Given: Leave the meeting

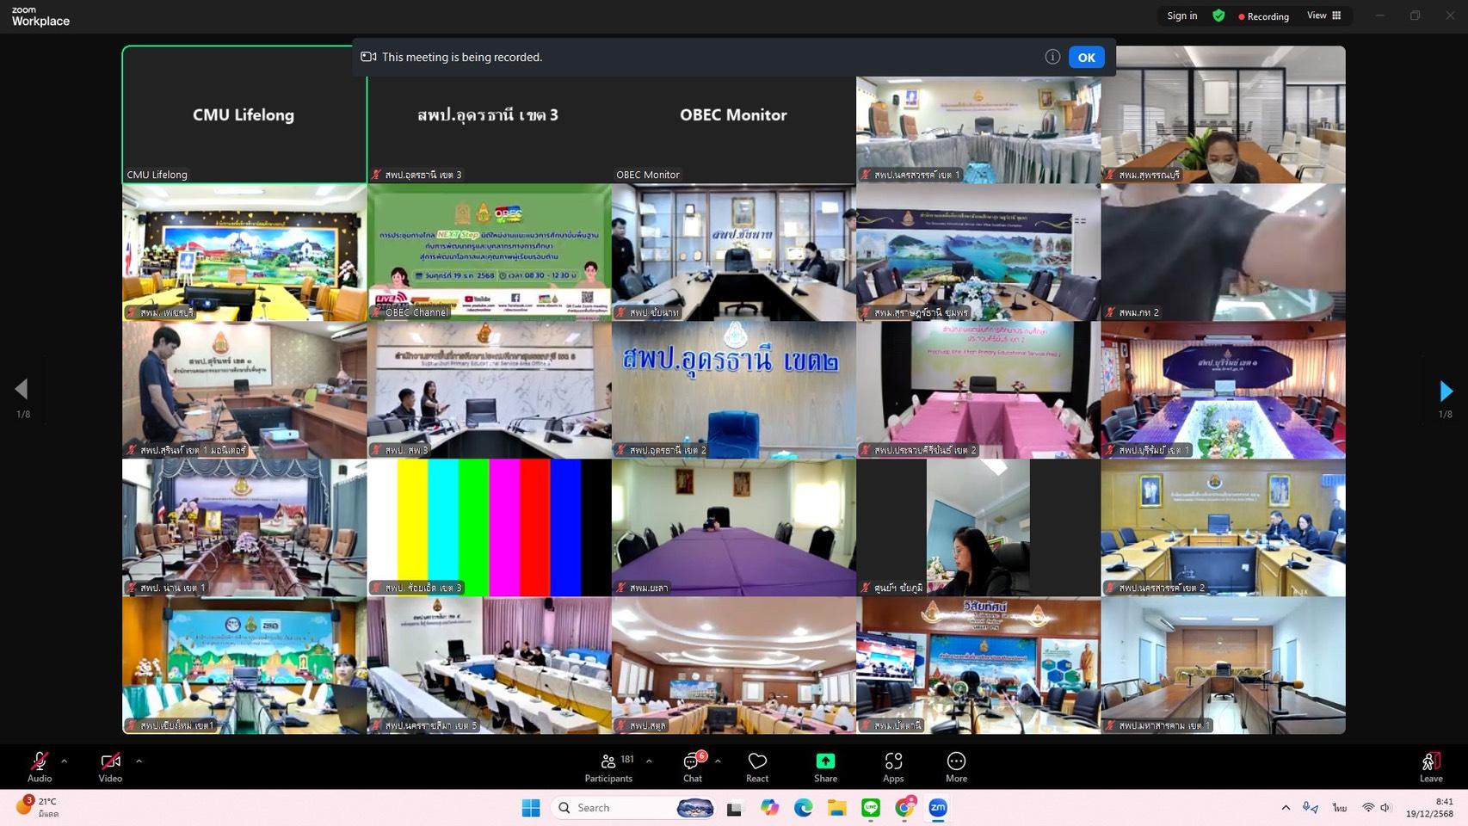Looking at the screenshot, I should click(x=1430, y=766).
